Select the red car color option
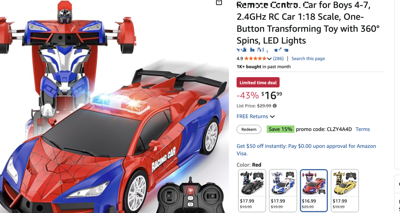Image resolution: width=400 pixels, height=213 pixels. [x=314, y=190]
